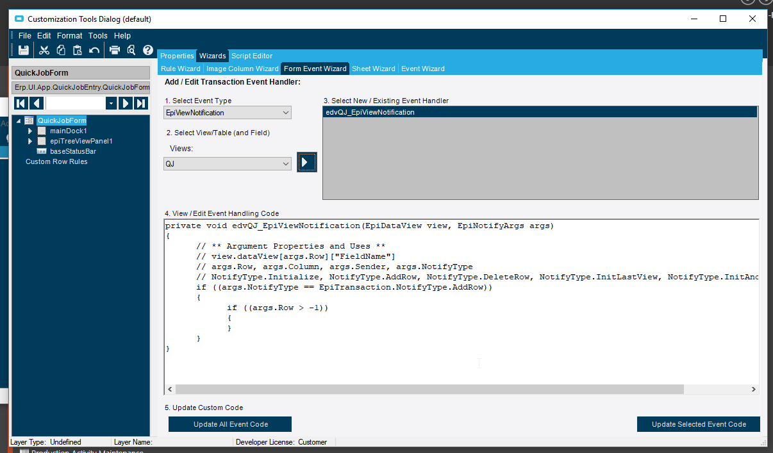Collapse the QuickJobForm tree node
The height and width of the screenshot is (453, 773).
[x=19, y=120]
